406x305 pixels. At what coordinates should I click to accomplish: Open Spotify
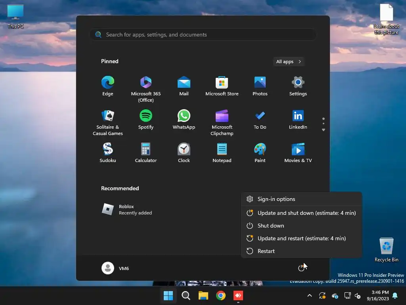[x=146, y=120]
